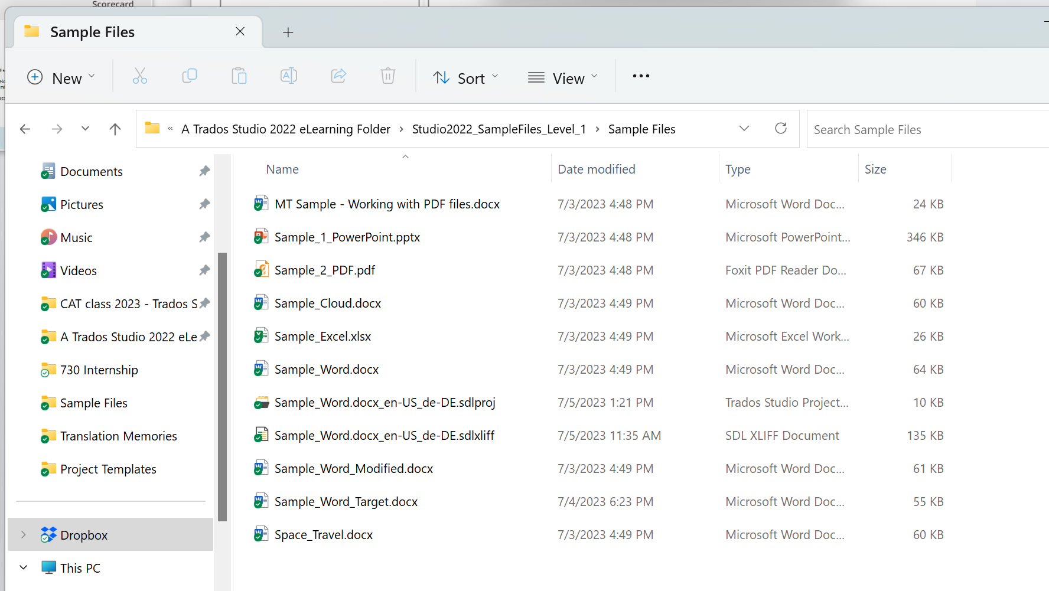Click the Videos icon in sidebar
Image resolution: width=1049 pixels, height=591 pixels.
(x=48, y=270)
